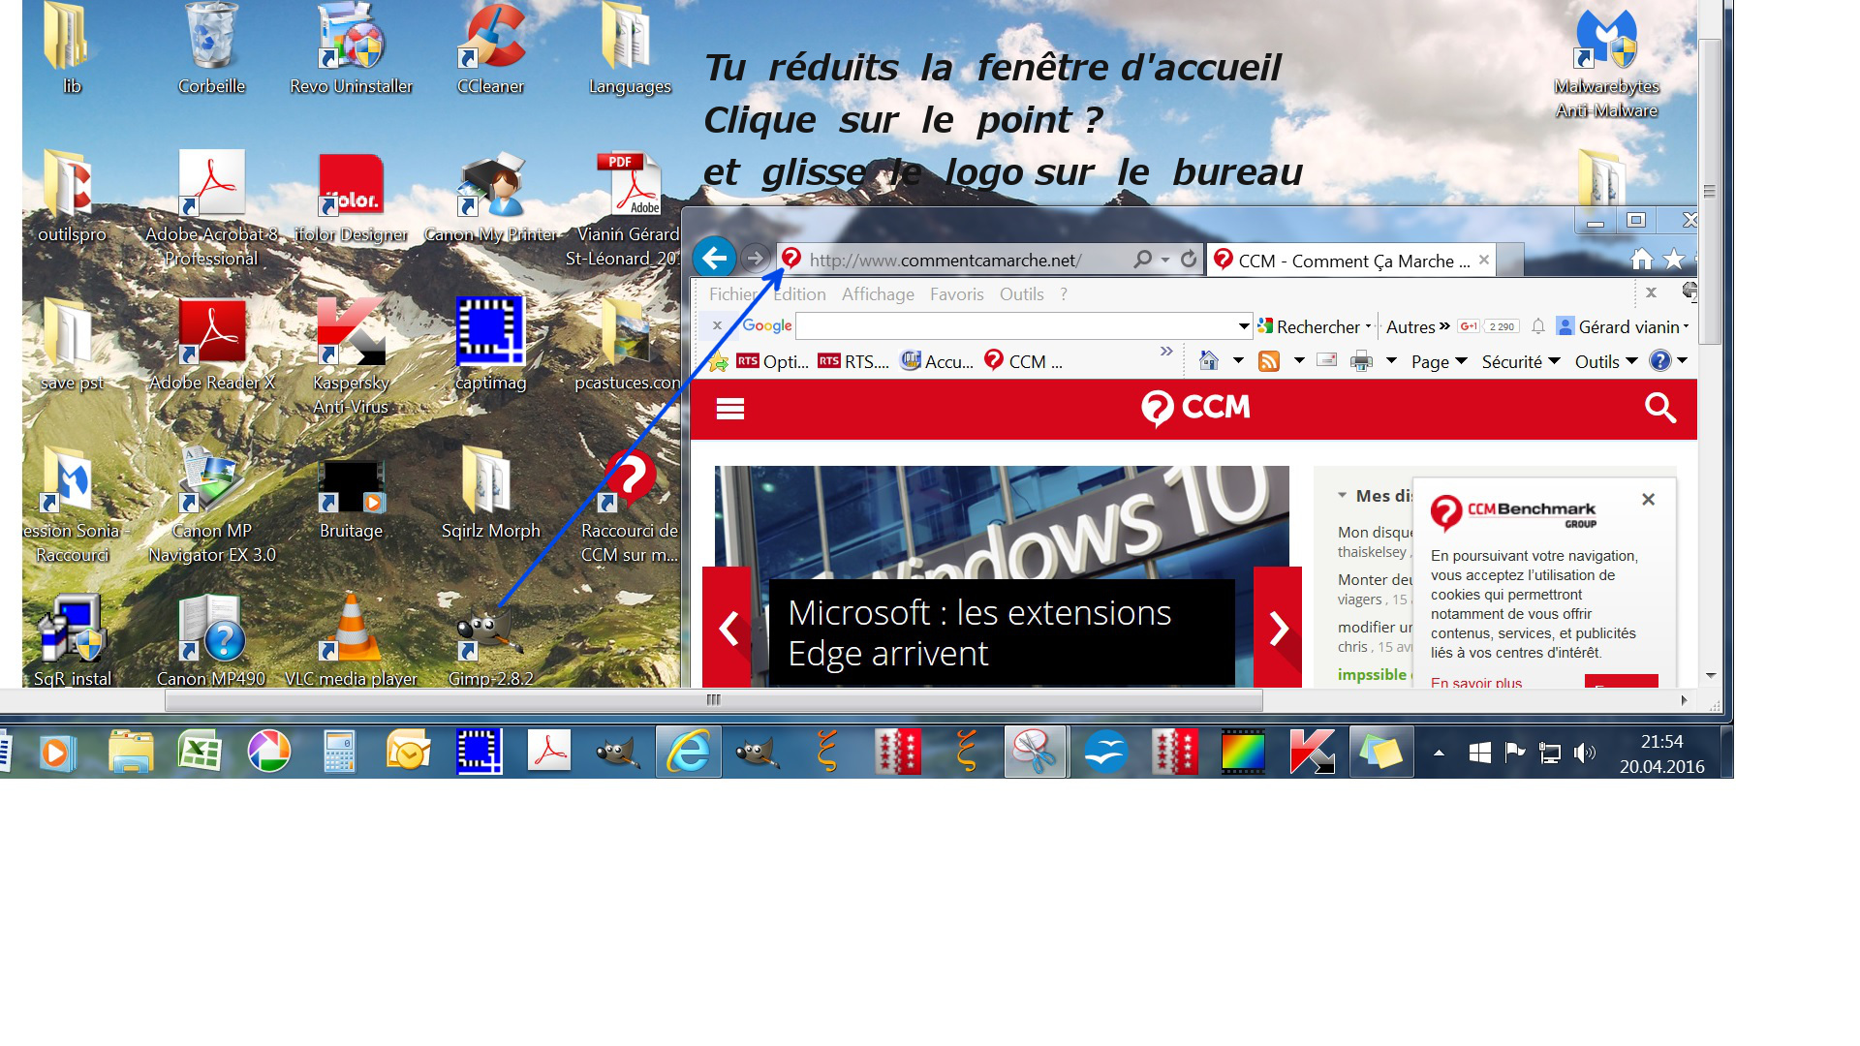This screenshot has width=1860, height=1046.
Task: Open the Page dropdown menu
Action: 1439,361
